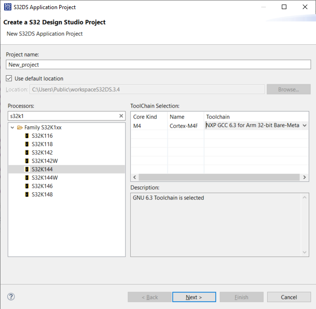Click the S32K148 chip icon

click(x=27, y=195)
